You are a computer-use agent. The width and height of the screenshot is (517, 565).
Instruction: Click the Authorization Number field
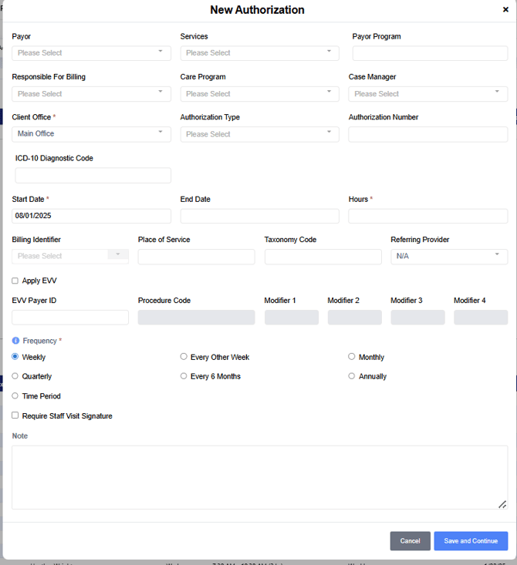pyautogui.click(x=427, y=135)
